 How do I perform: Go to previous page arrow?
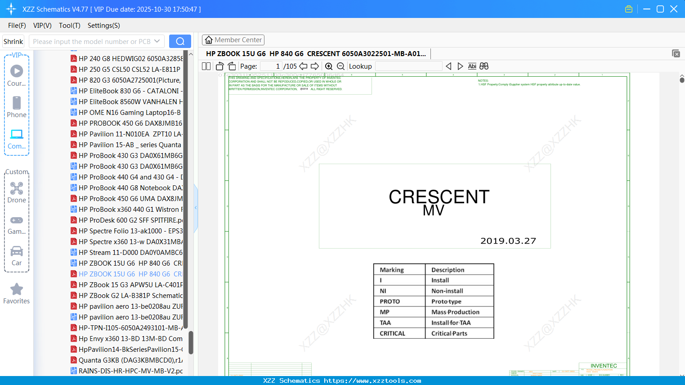pos(303,66)
